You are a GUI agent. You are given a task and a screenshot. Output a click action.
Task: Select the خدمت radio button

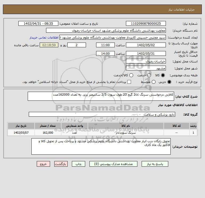(x=149, y=75)
